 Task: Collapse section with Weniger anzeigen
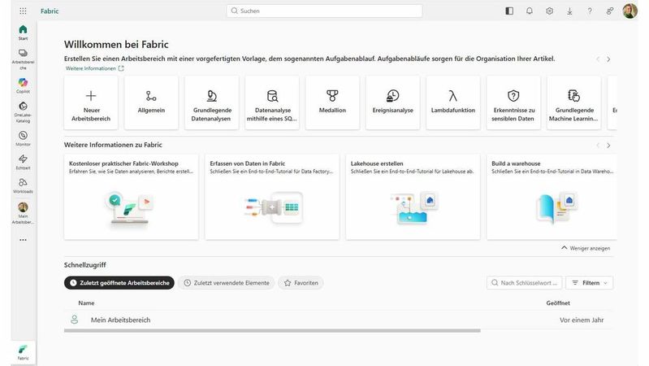(x=586, y=248)
